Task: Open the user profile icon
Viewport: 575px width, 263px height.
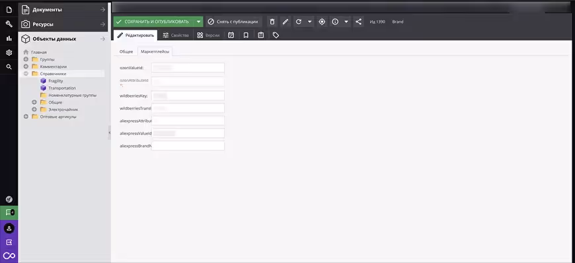Action: pos(9,228)
